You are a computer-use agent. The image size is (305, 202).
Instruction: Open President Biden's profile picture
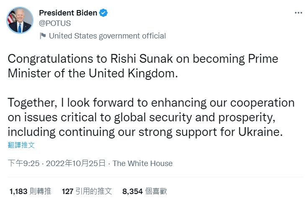tap(20, 20)
